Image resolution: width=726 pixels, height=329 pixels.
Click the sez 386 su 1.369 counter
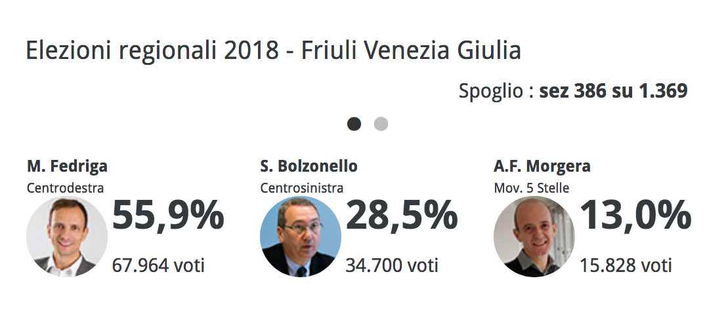(613, 91)
